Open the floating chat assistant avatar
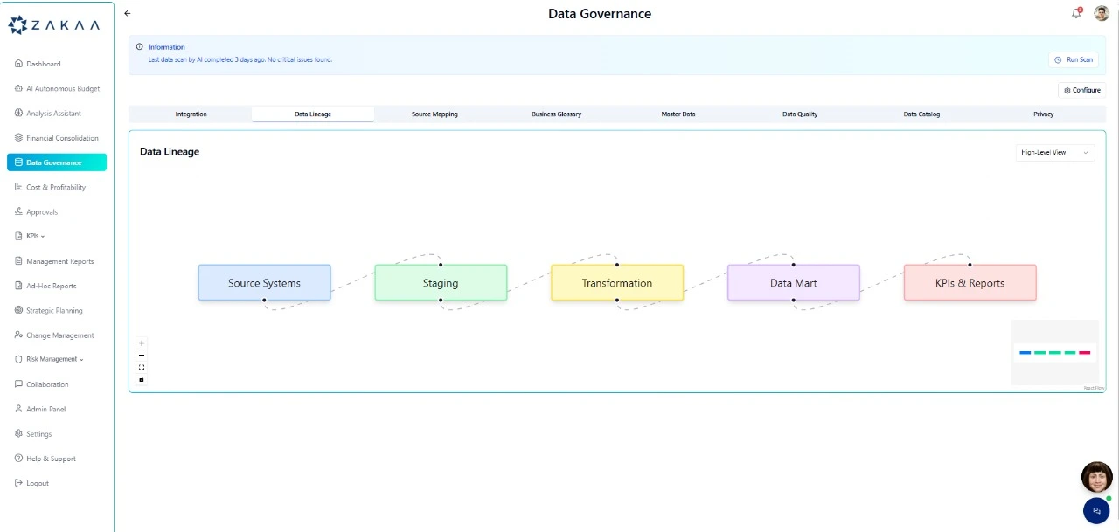This screenshot has height=532, width=1119. pyautogui.click(x=1096, y=477)
